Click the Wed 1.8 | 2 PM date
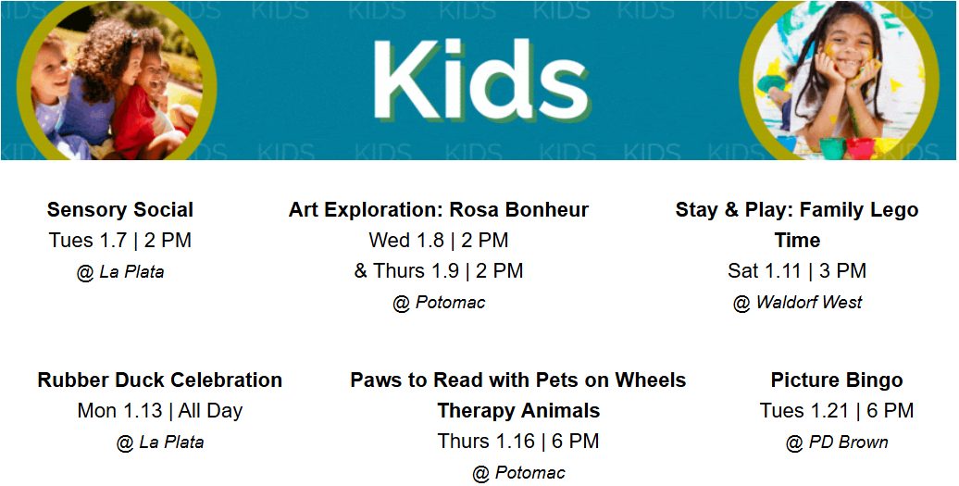Viewport: 959px width, 486px height. (439, 241)
